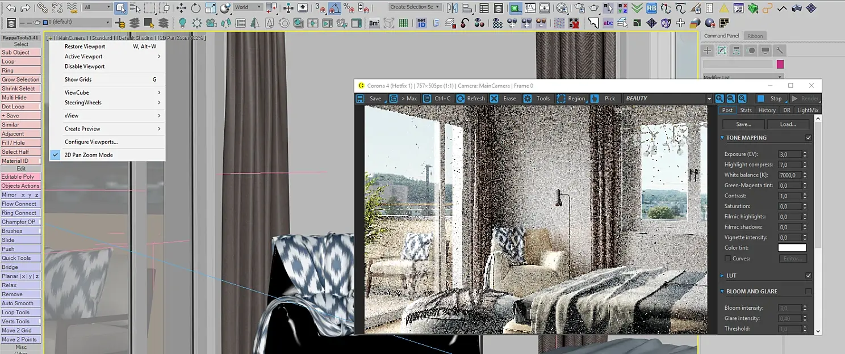Image resolution: width=845 pixels, height=354 pixels.
Task: Stop the Corona render
Action: (x=770, y=98)
